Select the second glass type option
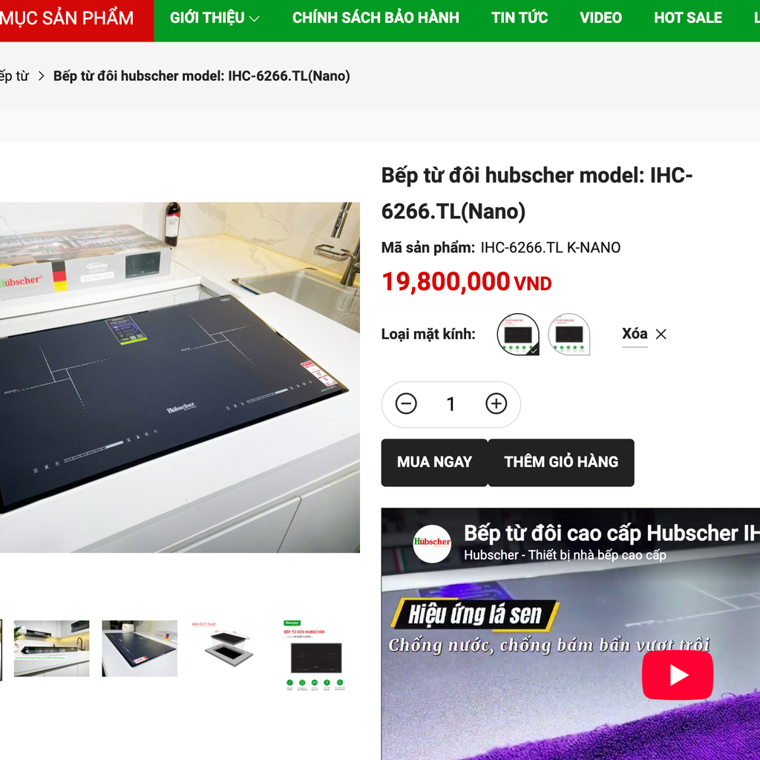The width and height of the screenshot is (760, 760). click(569, 334)
